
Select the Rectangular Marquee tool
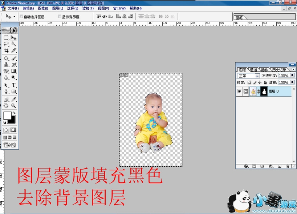[x=6, y=38]
